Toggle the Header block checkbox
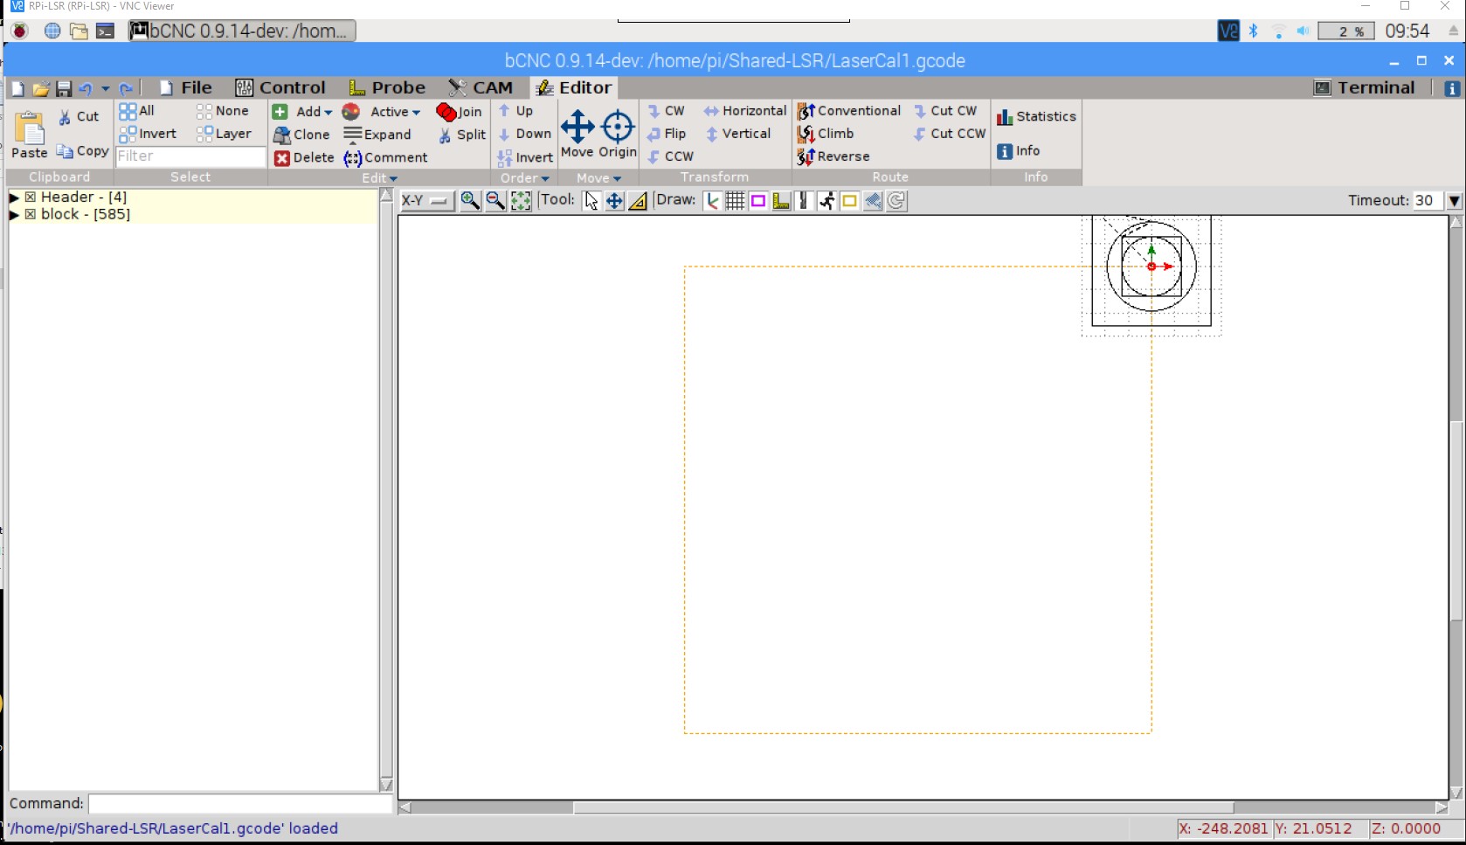 pyautogui.click(x=31, y=197)
